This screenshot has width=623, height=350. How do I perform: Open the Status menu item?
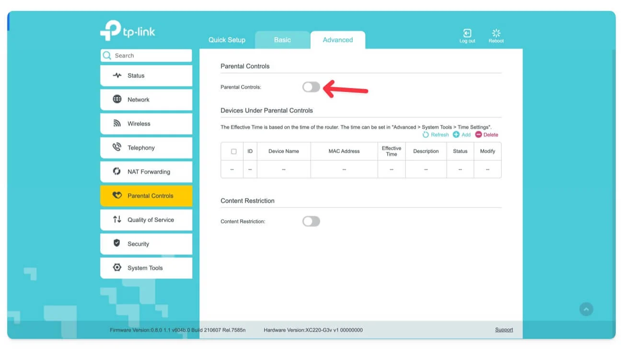tap(146, 76)
